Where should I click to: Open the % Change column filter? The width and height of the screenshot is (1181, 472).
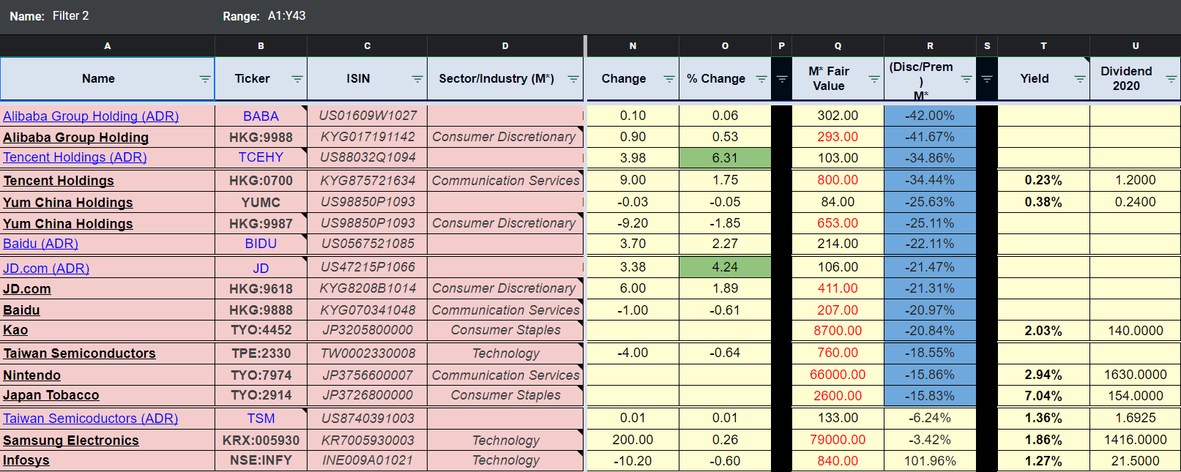(761, 79)
